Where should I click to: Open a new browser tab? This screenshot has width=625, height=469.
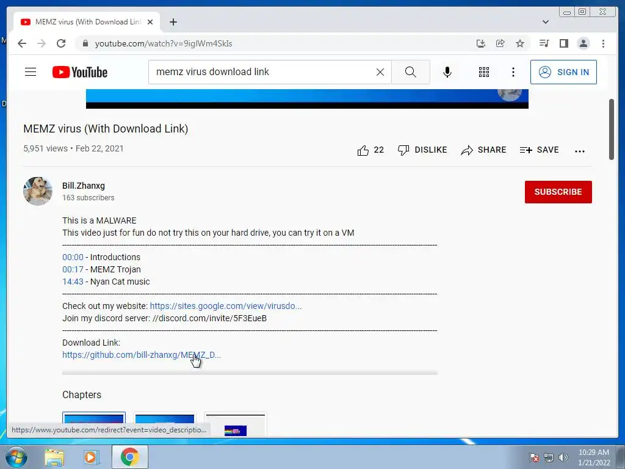[x=173, y=22]
